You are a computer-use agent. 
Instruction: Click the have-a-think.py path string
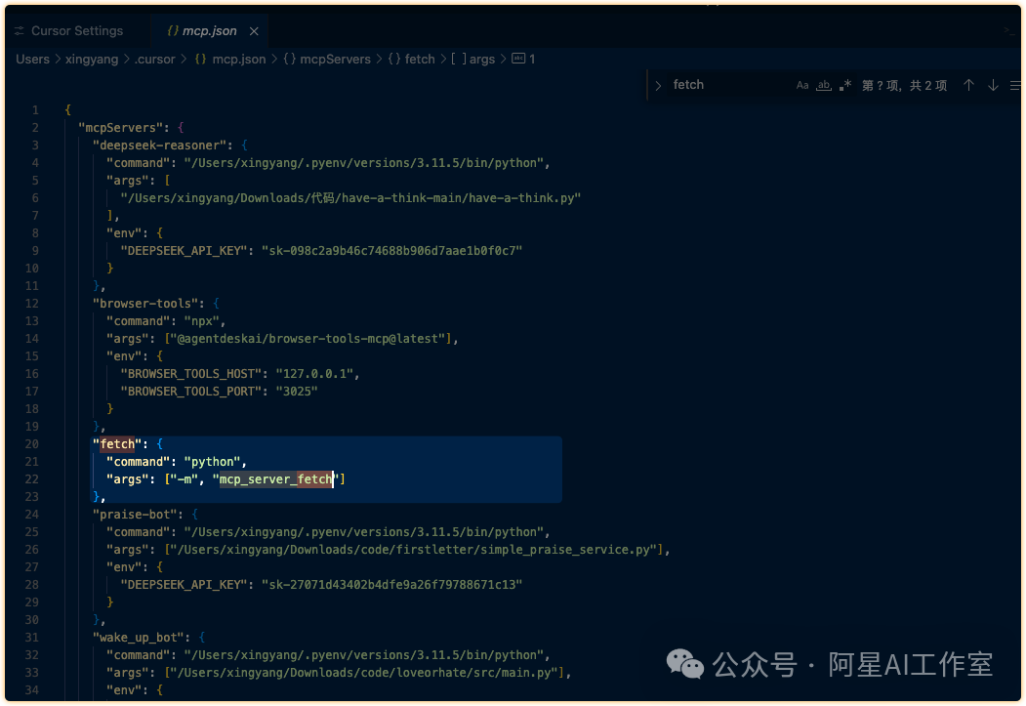click(x=350, y=197)
